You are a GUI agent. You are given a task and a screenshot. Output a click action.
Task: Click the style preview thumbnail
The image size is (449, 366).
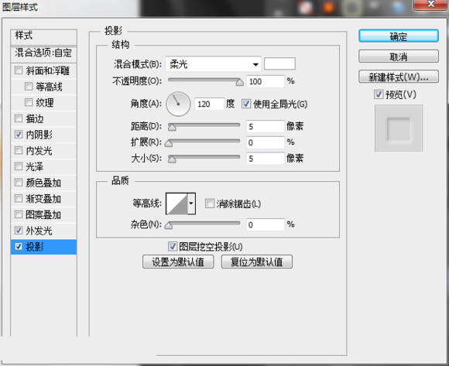point(399,128)
